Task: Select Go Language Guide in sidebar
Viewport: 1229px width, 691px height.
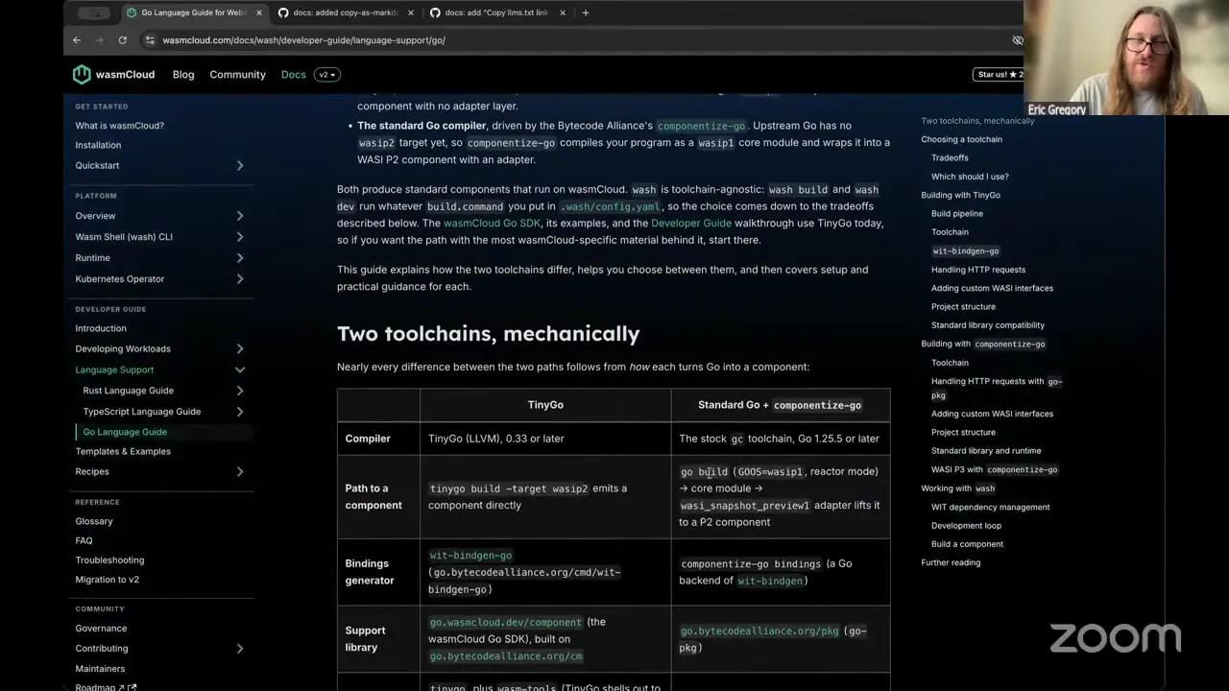Action: pos(125,432)
